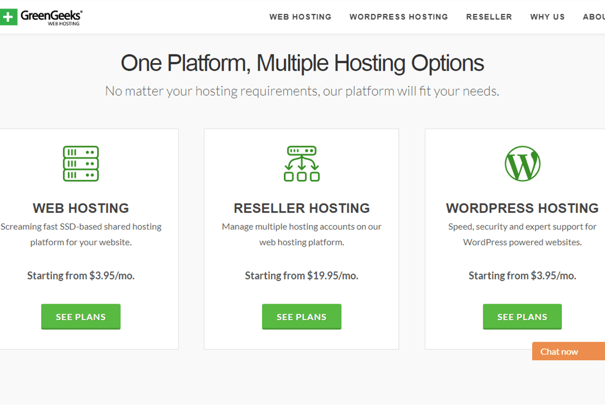
Task: Open the Why Us navigation item
Action: [x=547, y=17]
